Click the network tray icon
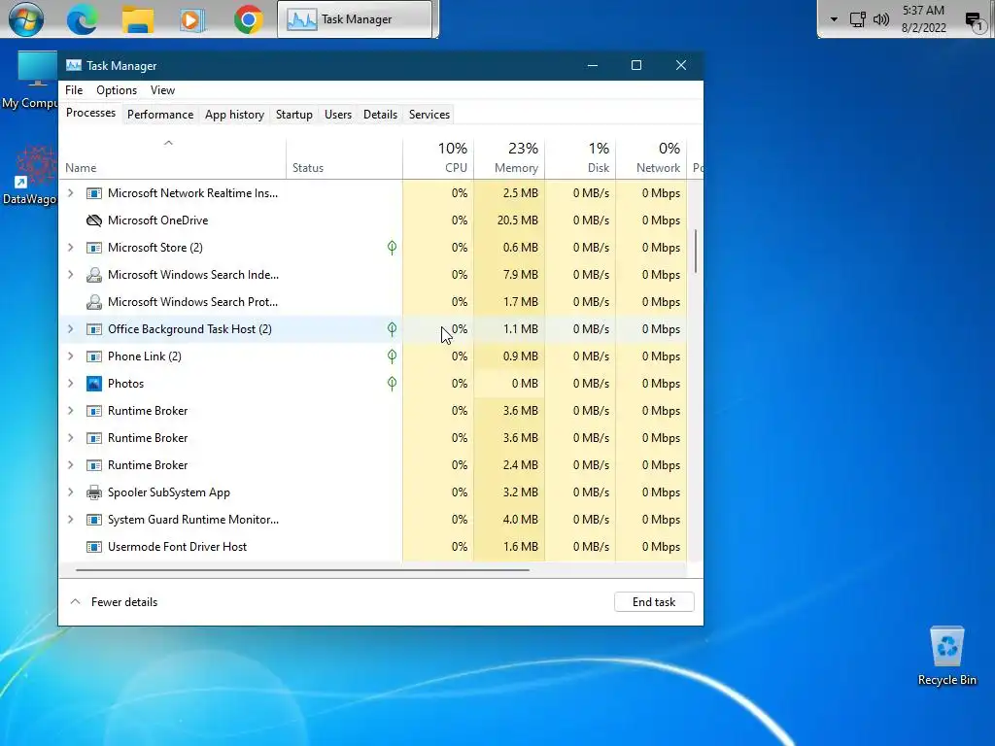This screenshot has height=746, width=995. point(857,19)
